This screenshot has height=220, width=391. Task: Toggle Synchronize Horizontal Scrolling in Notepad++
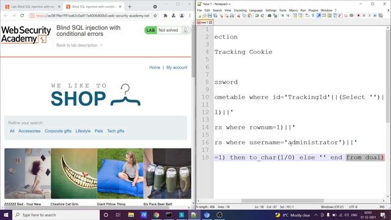[300, 15]
